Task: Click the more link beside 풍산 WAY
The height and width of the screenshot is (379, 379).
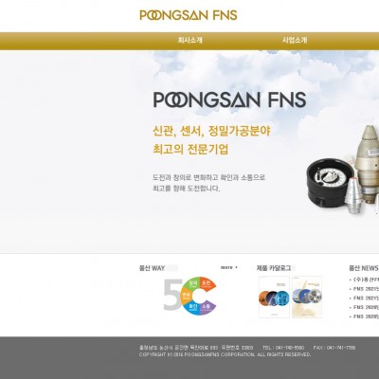Action: [x=226, y=267]
